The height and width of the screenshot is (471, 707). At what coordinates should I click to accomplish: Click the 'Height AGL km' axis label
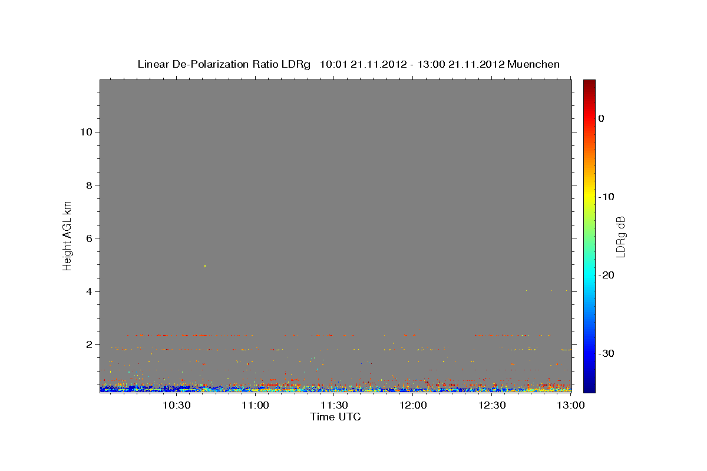[x=67, y=235]
